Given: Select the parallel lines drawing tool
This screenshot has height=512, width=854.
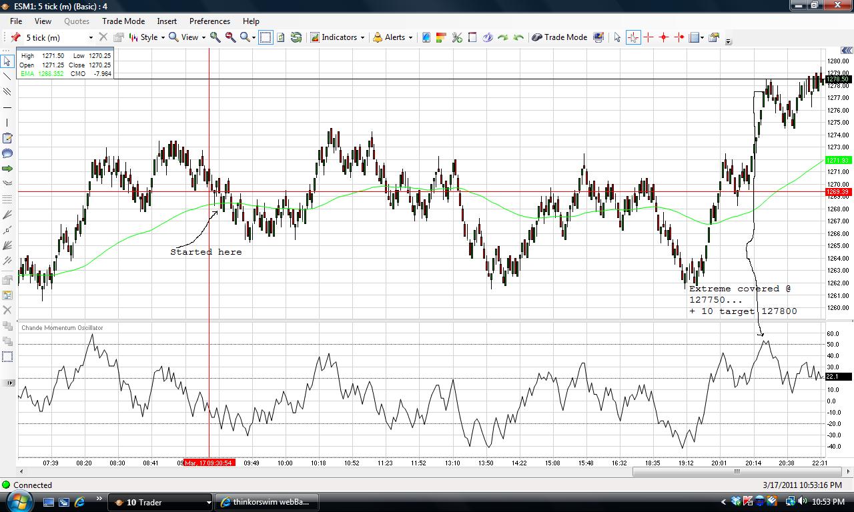Looking at the screenshot, I should click(x=7, y=92).
